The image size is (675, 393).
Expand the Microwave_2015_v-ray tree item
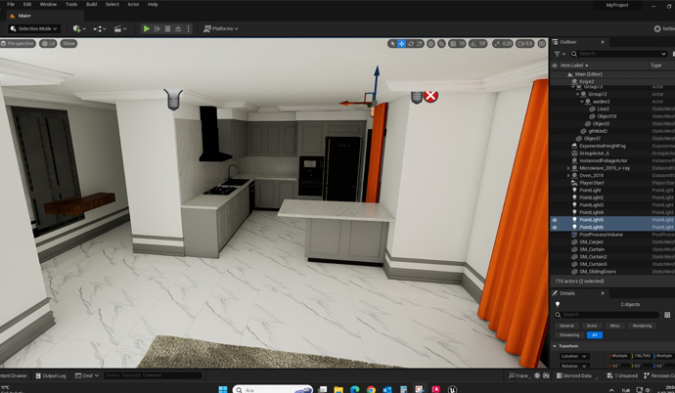click(568, 168)
